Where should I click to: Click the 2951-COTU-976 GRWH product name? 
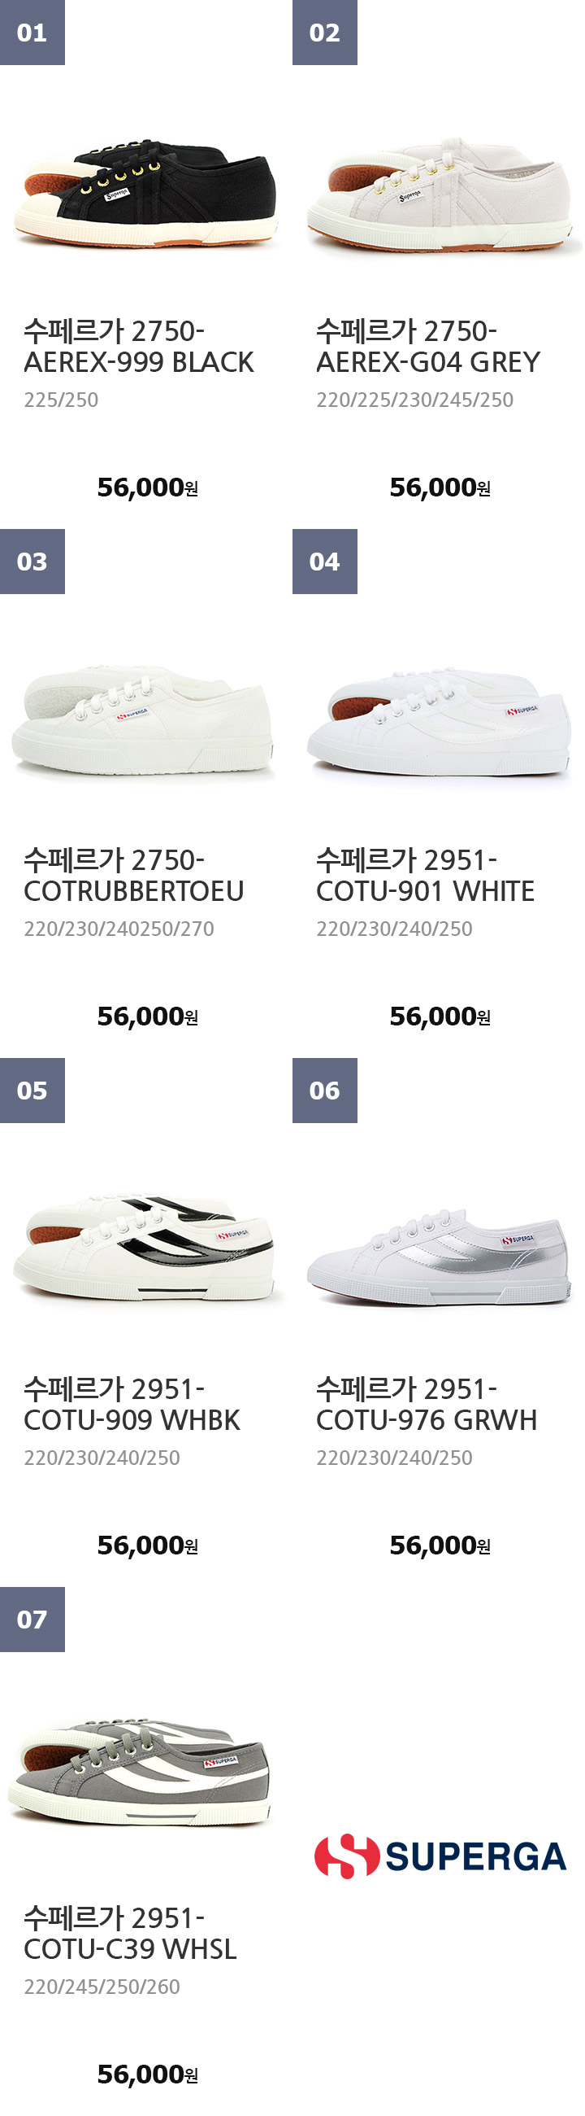[x=426, y=1405]
